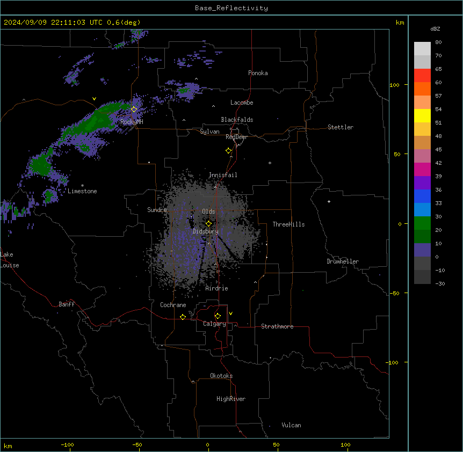Select the blue 33-36 dBZ legend swatch

pyautogui.click(x=422, y=196)
